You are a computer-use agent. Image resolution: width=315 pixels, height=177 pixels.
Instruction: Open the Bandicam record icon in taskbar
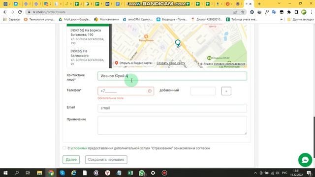click(164, 173)
